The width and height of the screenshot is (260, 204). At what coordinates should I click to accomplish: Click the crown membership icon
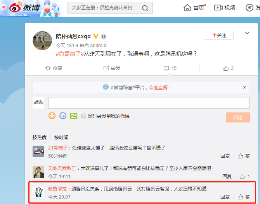[x=104, y=36]
